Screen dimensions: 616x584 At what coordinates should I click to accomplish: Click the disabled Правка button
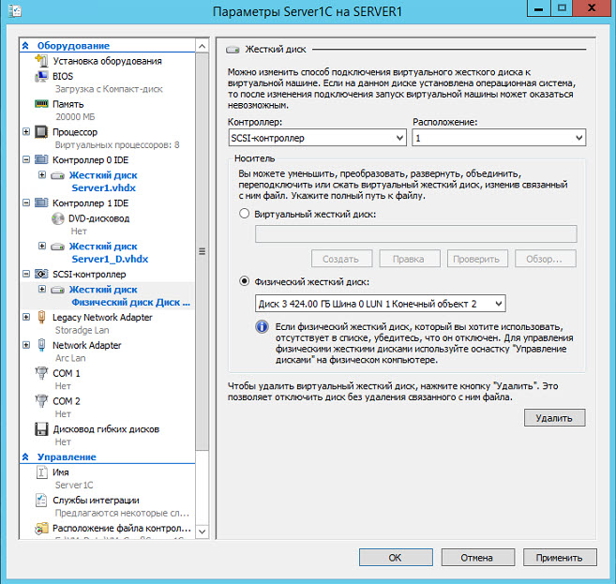[x=410, y=259]
